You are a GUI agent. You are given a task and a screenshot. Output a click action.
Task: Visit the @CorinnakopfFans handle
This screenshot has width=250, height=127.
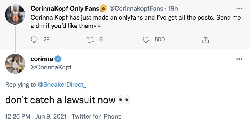[136, 9]
